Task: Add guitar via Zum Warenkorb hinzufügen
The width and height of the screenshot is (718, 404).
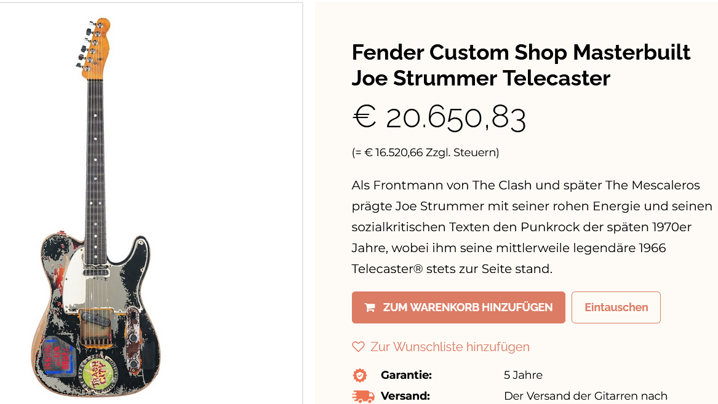Action: [x=458, y=307]
